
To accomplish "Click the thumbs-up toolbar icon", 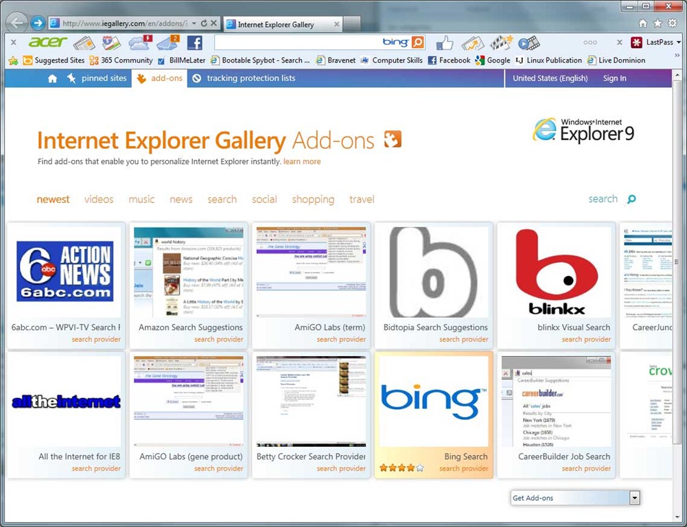I will [445, 43].
